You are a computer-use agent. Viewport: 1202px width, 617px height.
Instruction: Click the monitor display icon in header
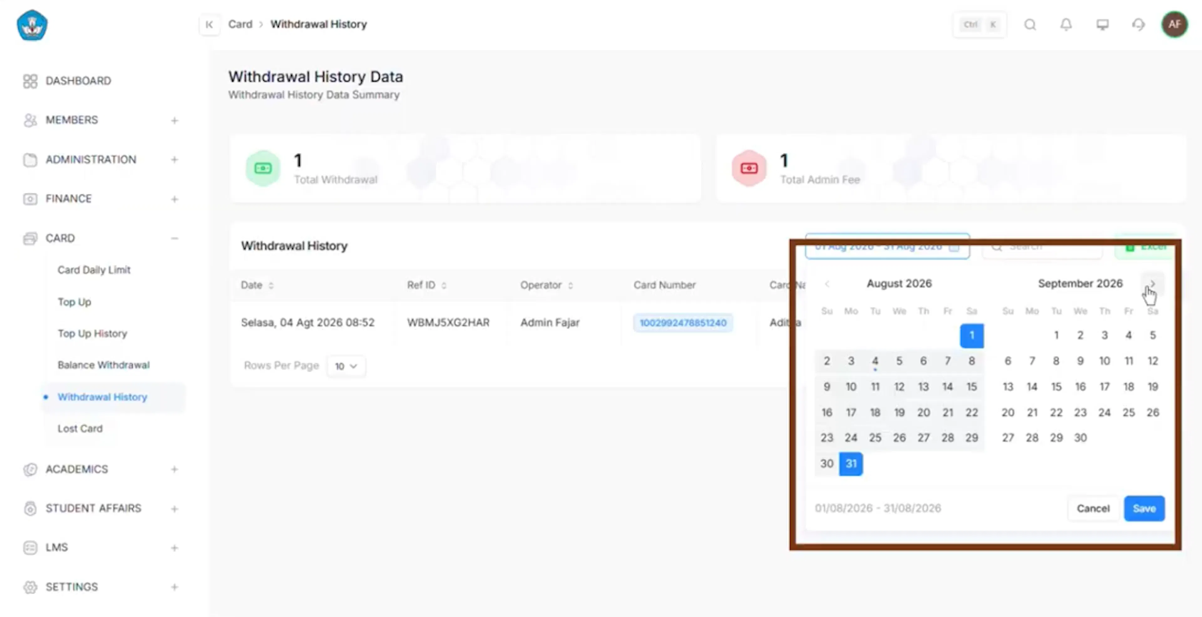[1102, 24]
